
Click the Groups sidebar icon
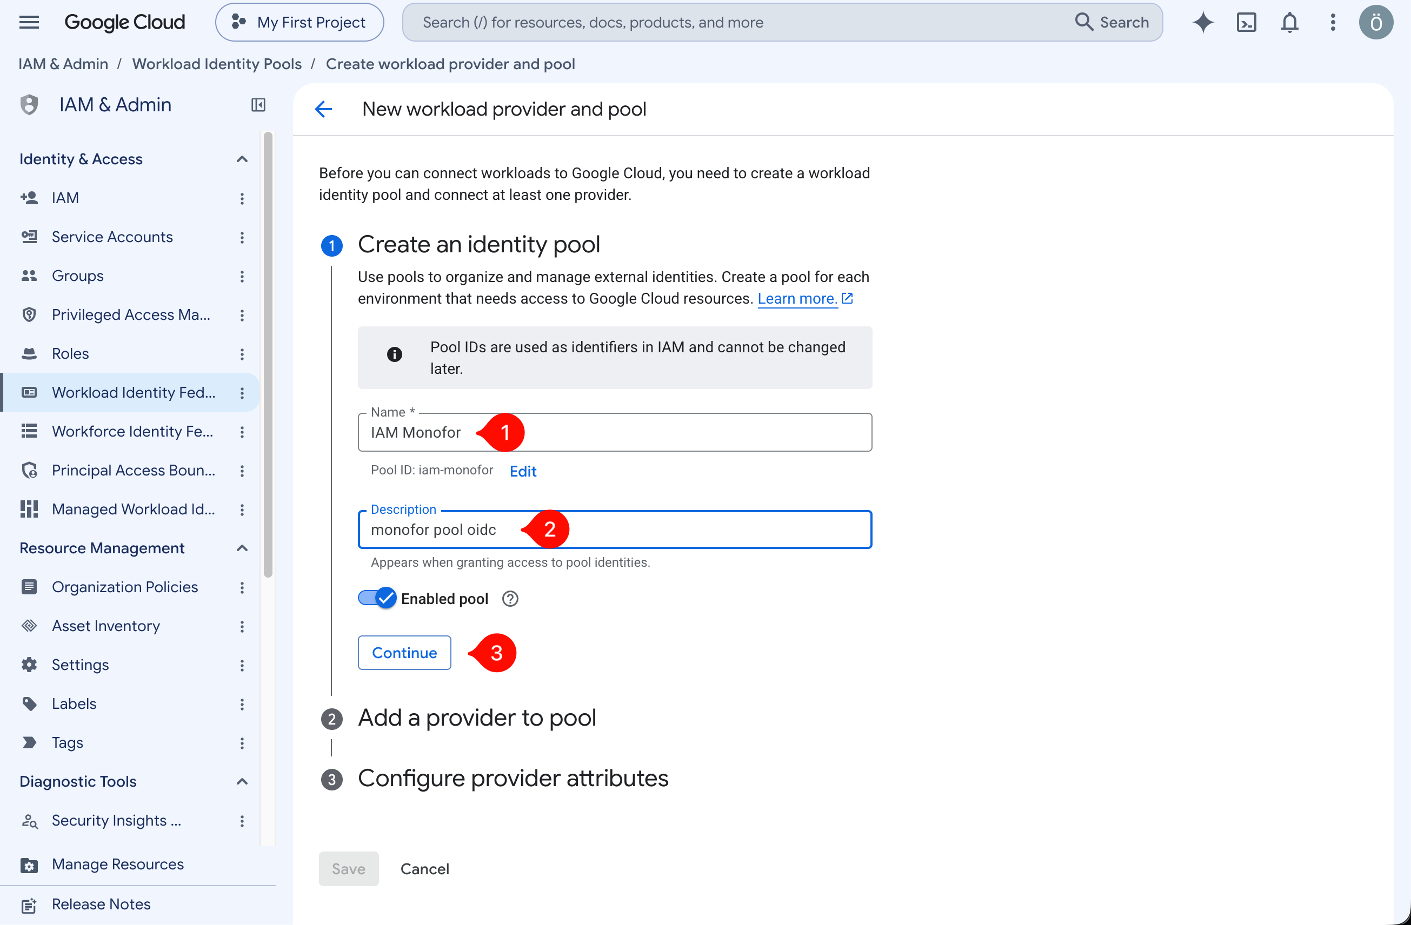29,276
